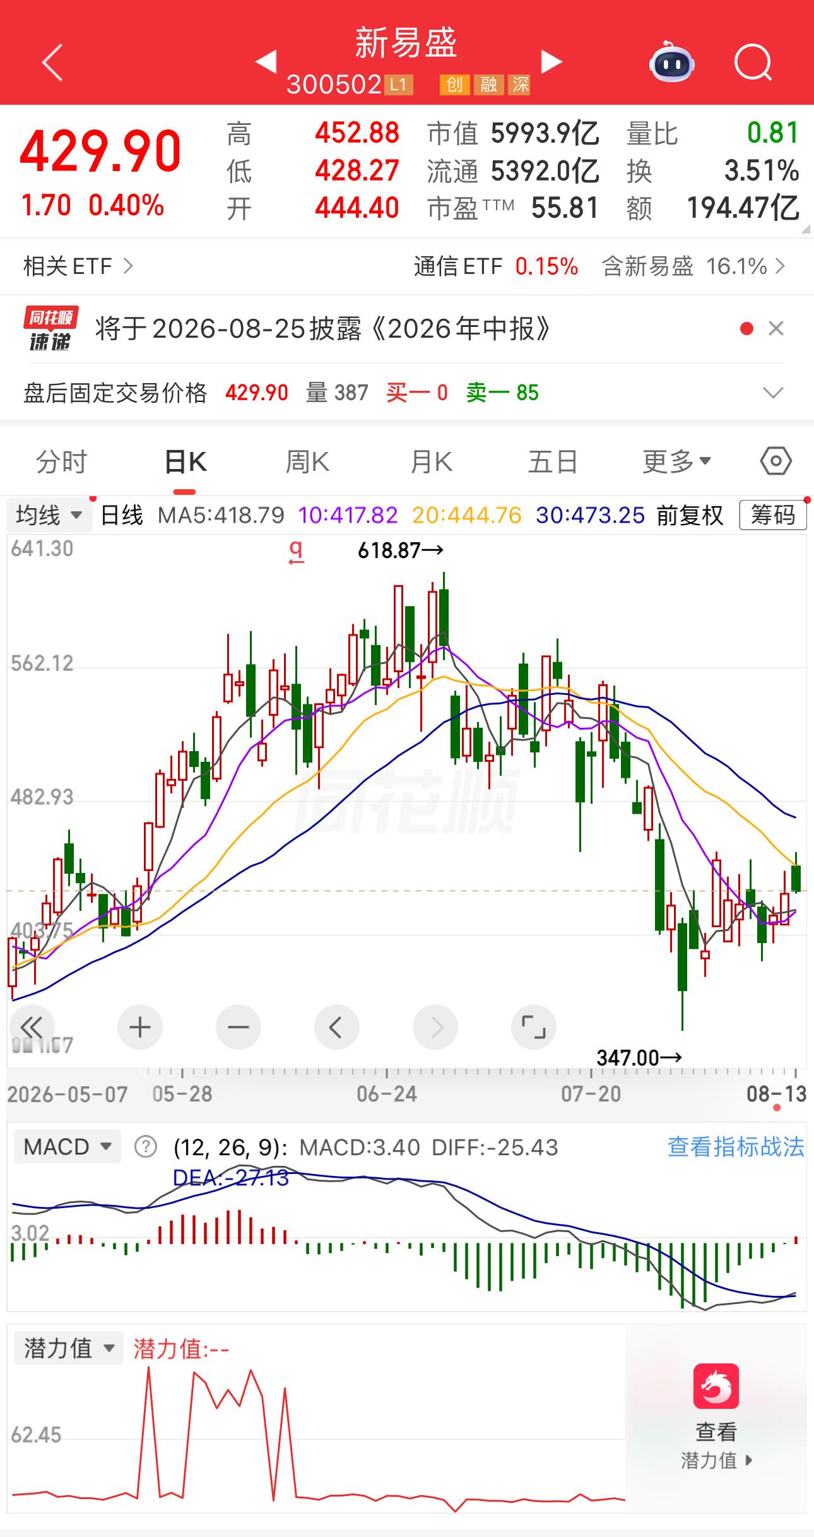
Task: Tap the 618.87 high price marker
Action: (x=400, y=550)
